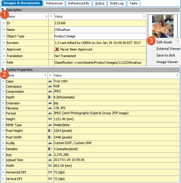This screenshot has height=183, width=181.
Task: Select the Images & Documents tab
Action: coord(22,3)
